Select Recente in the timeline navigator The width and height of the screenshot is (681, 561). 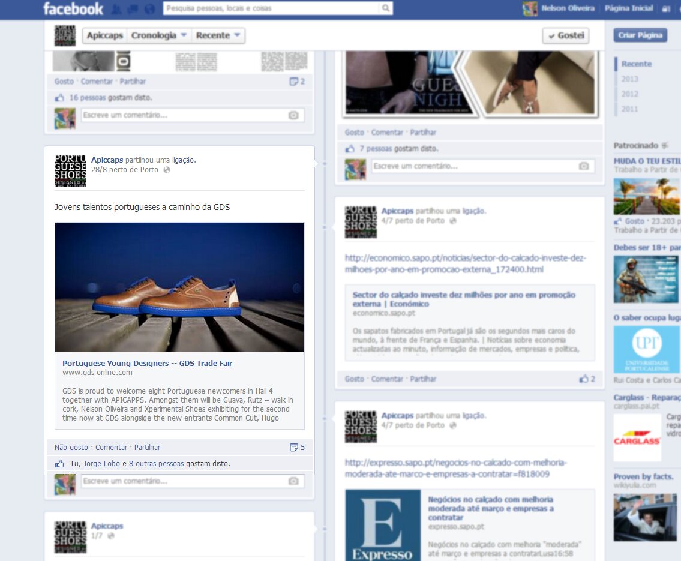click(x=636, y=64)
